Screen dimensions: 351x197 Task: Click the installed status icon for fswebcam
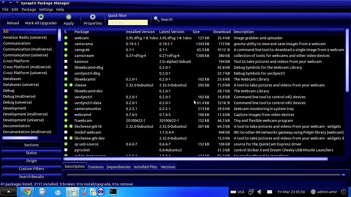coord(66,120)
